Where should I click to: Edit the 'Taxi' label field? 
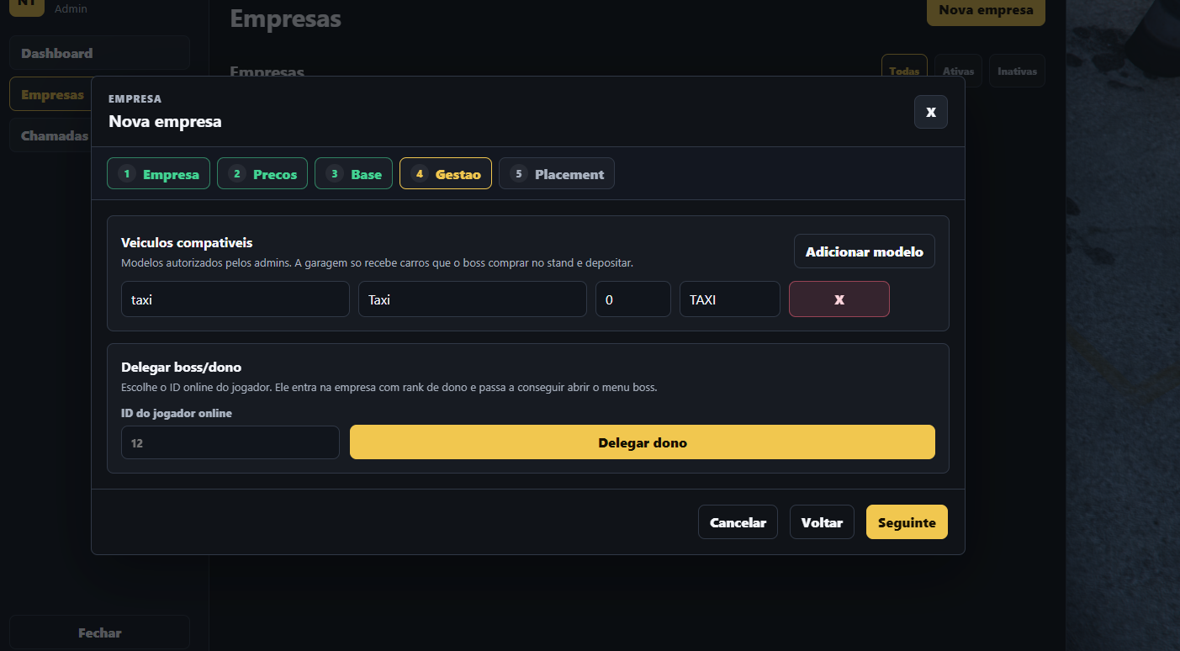point(473,299)
